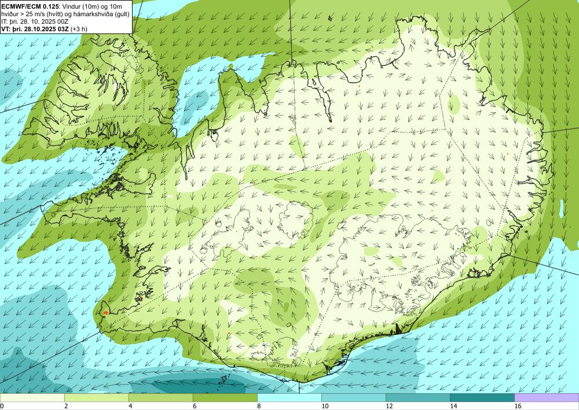This screenshot has height=410, width=579.
Task: Click the legend value '8'
Action: tap(259, 406)
